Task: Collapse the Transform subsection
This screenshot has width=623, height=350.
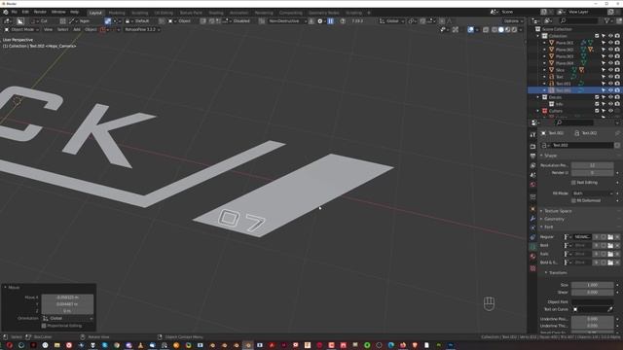Action: point(558,273)
